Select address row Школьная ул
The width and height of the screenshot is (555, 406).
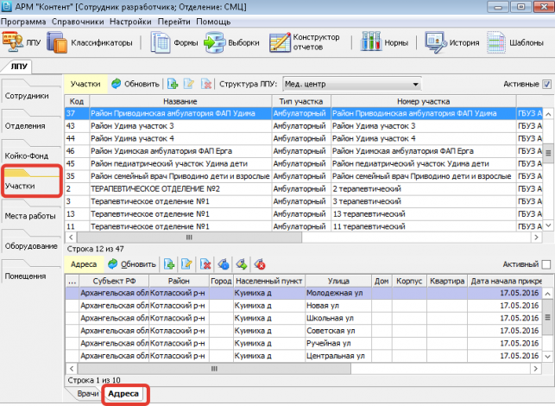point(303,318)
